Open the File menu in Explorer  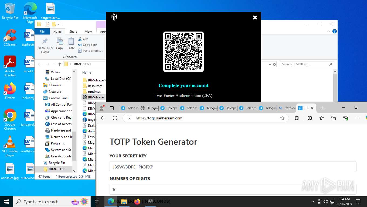coord(42,32)
